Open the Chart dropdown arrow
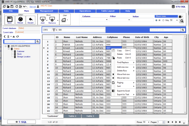Screen dimensions: 189x126 coord(67,20)
